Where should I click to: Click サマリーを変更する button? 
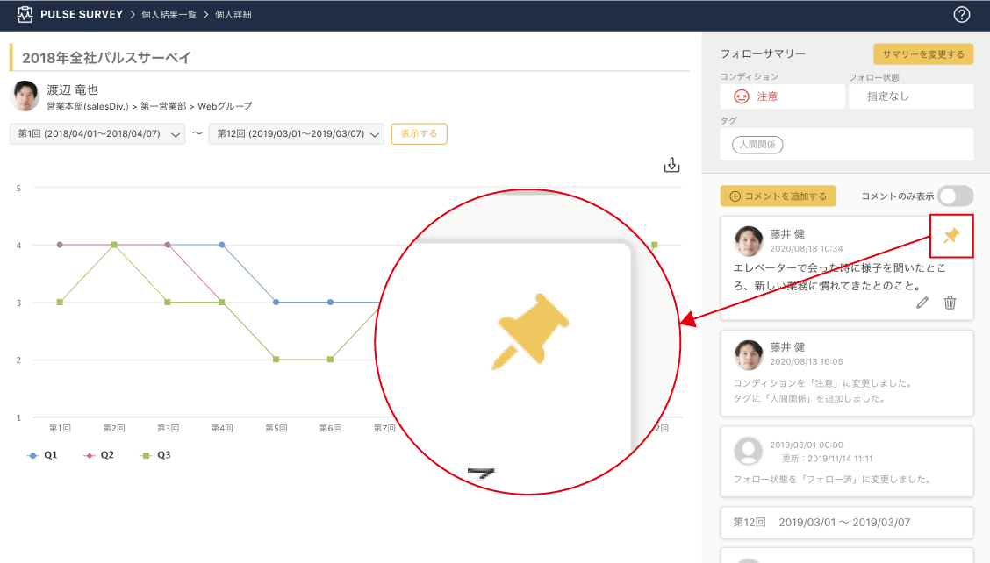point(922,54)
